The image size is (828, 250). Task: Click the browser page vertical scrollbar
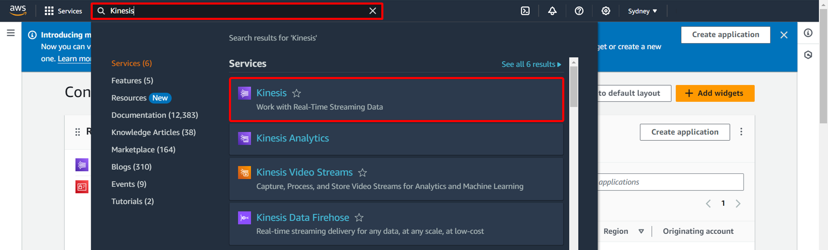[823, 66]
